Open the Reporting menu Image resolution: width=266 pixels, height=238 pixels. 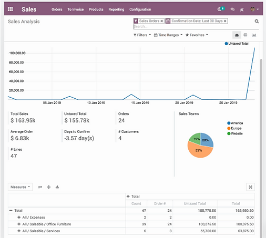116,9
